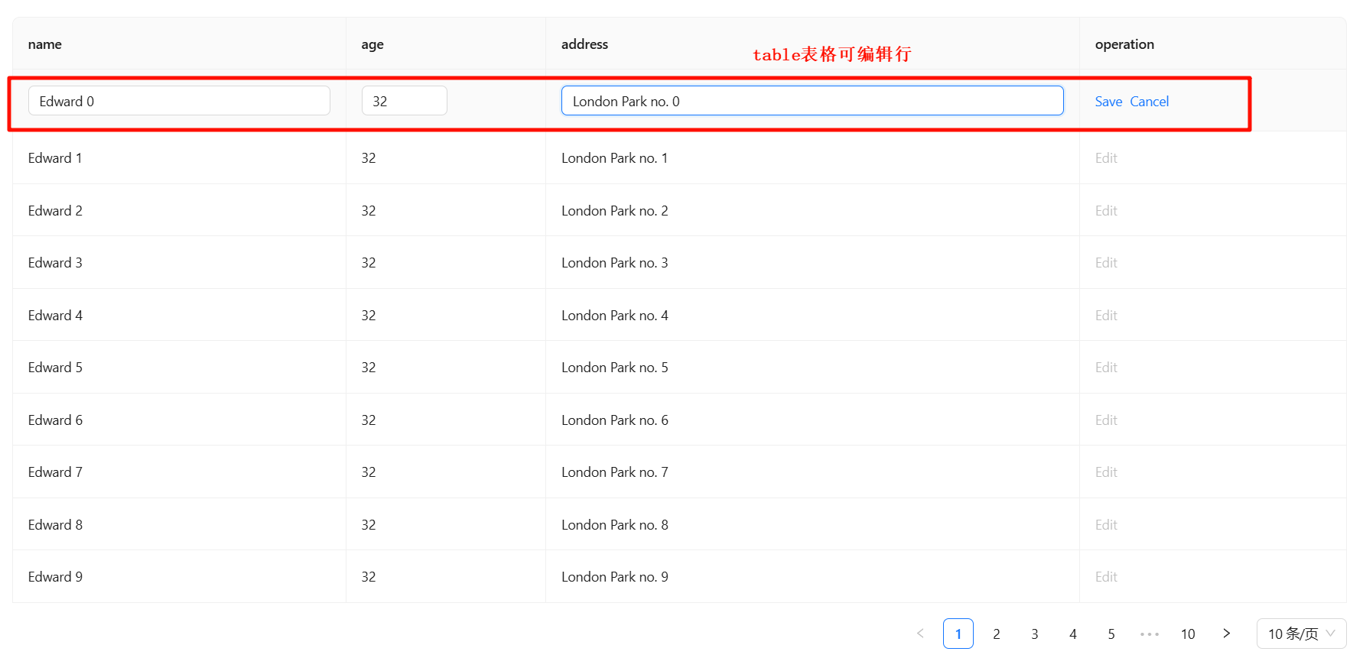Image resolution: width=1363 pixels, height=671 pixels.
Task: Select page 5 in pagination
Action: [x=1111, y=634]
